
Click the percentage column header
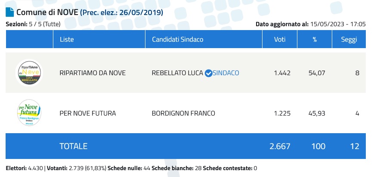click(314, 40)
